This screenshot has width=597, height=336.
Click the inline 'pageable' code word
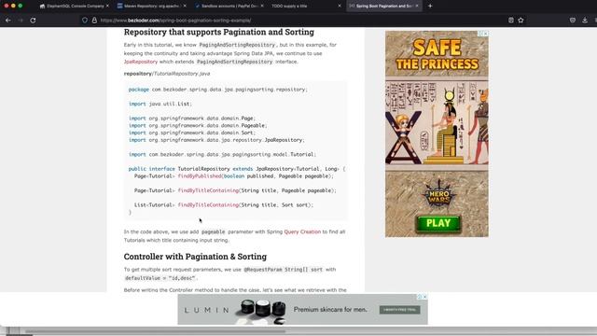click(x=214, y=231)
